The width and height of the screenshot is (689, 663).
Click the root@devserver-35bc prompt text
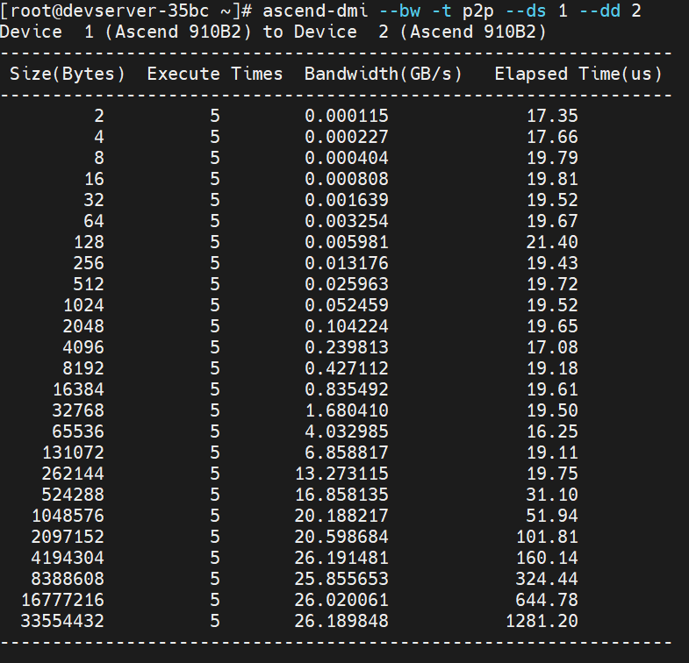pyautogui.click(x=109, y=11)
